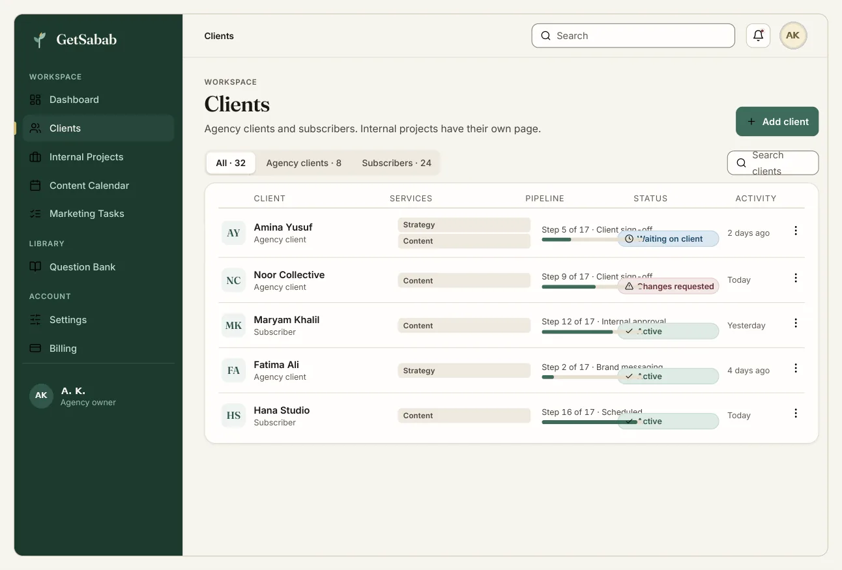The height and width of the screenshot is (570, 842).
Task: Click the Step 16 of 17 Scheduled text
Action: pyautogui.click(x=592, y=412)
